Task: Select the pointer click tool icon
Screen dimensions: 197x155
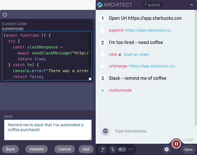Action: tap(113, 149)
